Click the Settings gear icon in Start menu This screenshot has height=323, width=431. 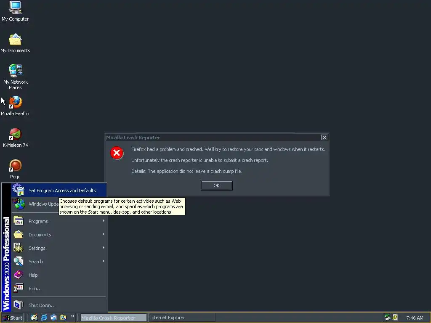point(19,248)
